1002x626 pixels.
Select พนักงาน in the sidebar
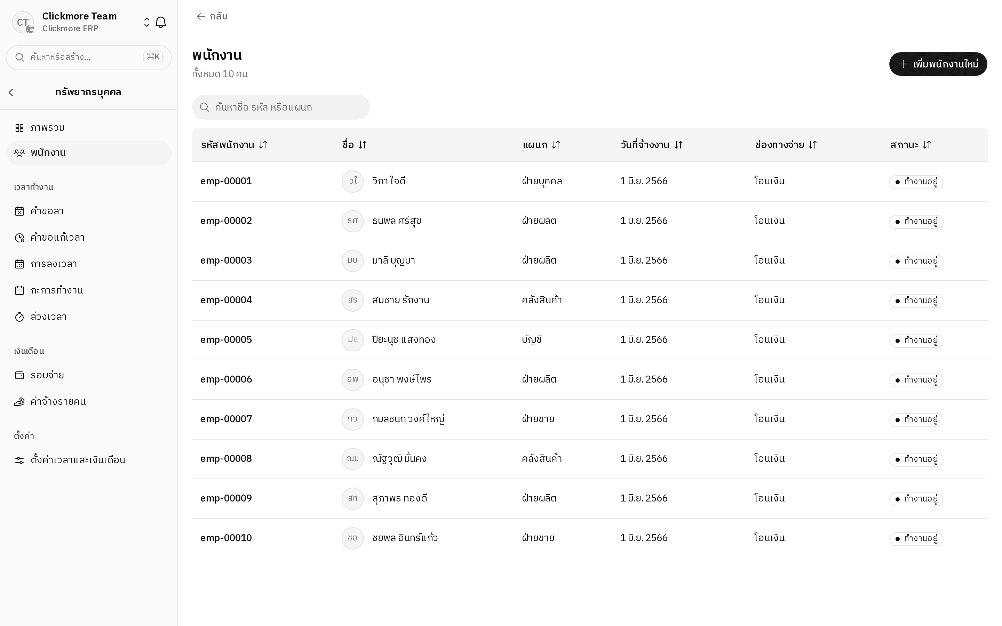pos(89,153)
